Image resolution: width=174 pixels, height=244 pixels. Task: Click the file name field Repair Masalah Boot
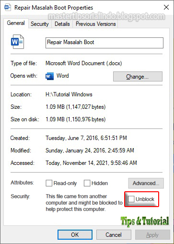pos(104,43)
